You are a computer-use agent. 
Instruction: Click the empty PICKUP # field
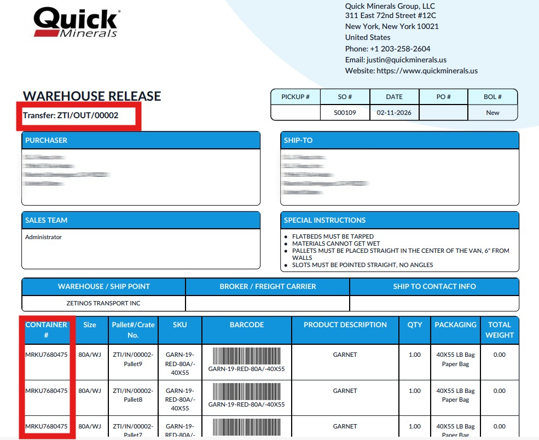pyautogui.click(x=295, y=112)
